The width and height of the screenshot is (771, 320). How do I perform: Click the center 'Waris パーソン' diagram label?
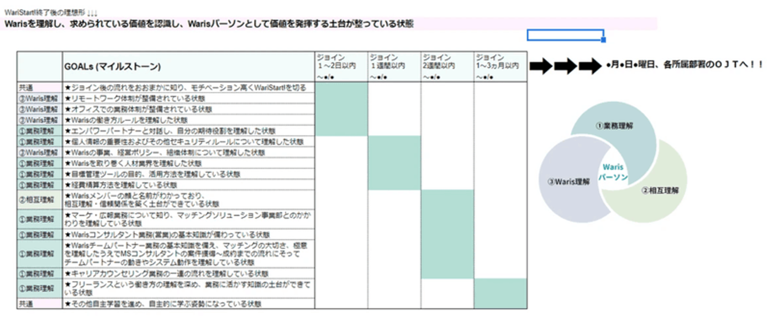tap(613, 172)
